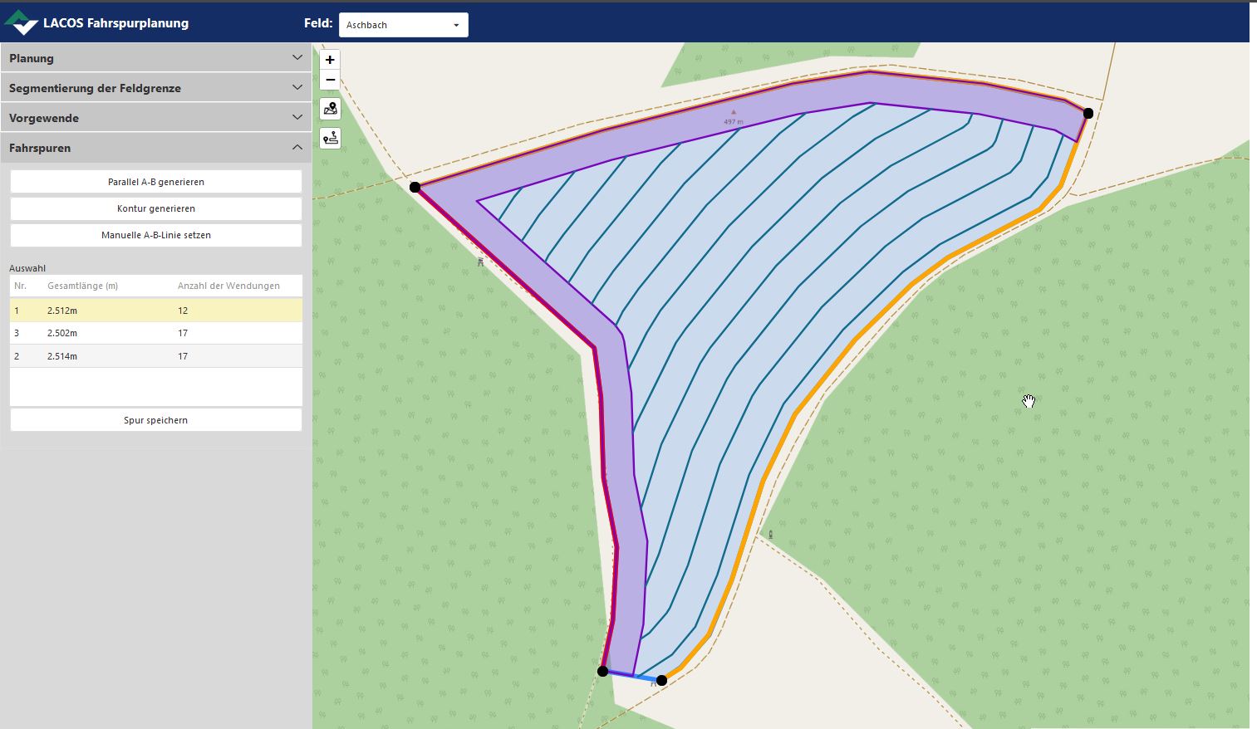Click the black boundary point at northwest corner

point(415,188)
